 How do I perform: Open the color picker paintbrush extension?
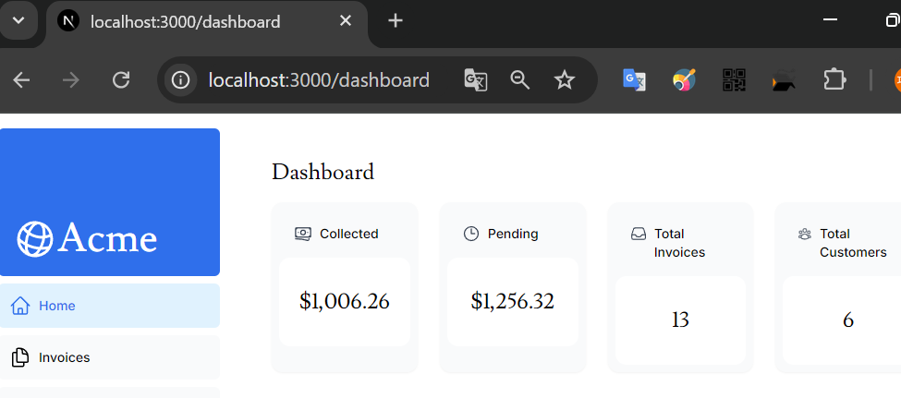(x=684, y=80)
